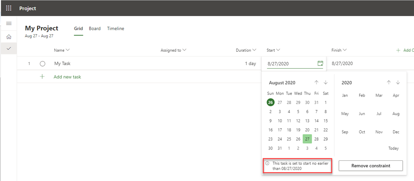
Task: Click the Remove constraint button
Action: pyautogui.click(x=371, y=166)
